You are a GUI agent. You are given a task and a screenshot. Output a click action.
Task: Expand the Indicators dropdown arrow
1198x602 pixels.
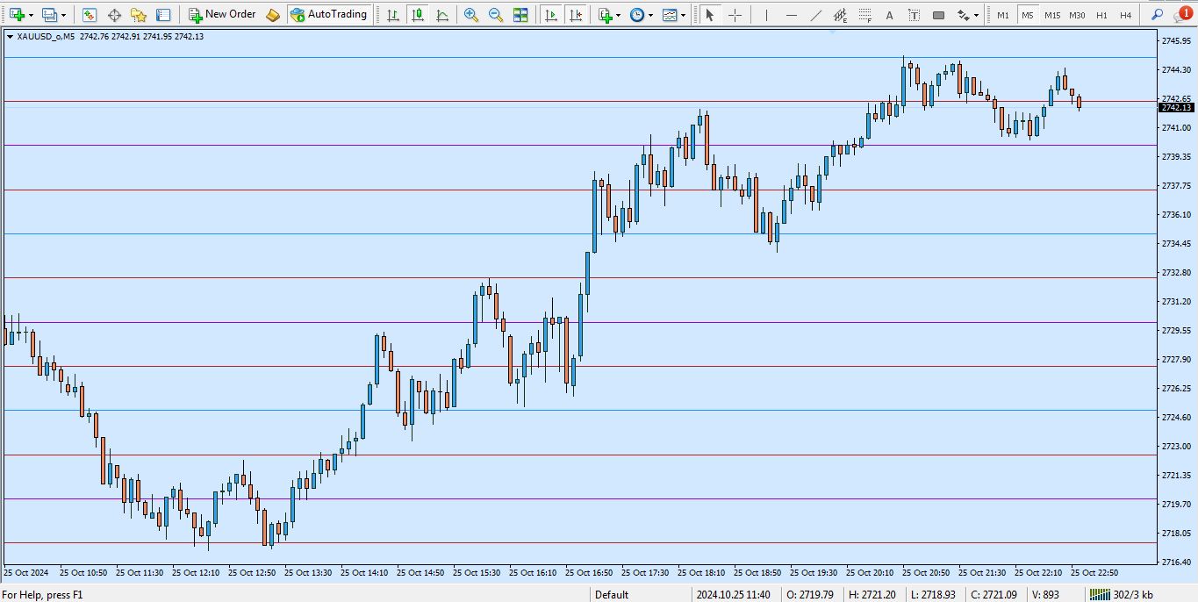pos(619,16)
